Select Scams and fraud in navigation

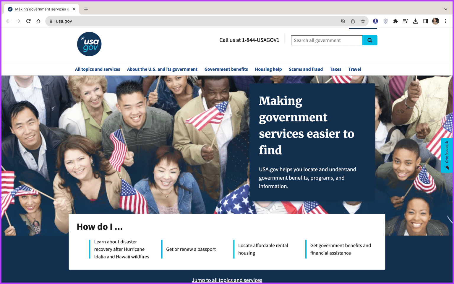click(x=306, y=69)
